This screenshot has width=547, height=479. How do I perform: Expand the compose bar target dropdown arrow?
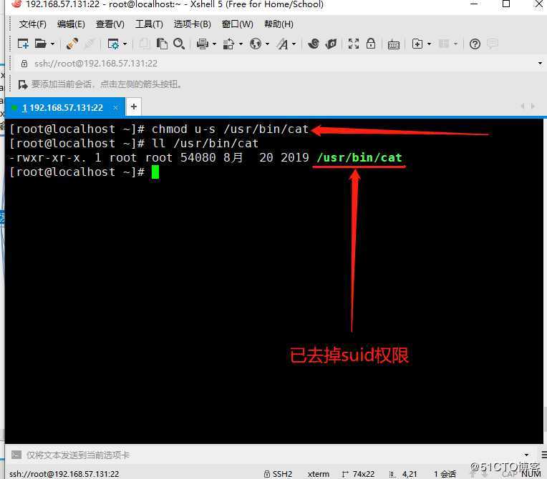(x=526, y=455)
